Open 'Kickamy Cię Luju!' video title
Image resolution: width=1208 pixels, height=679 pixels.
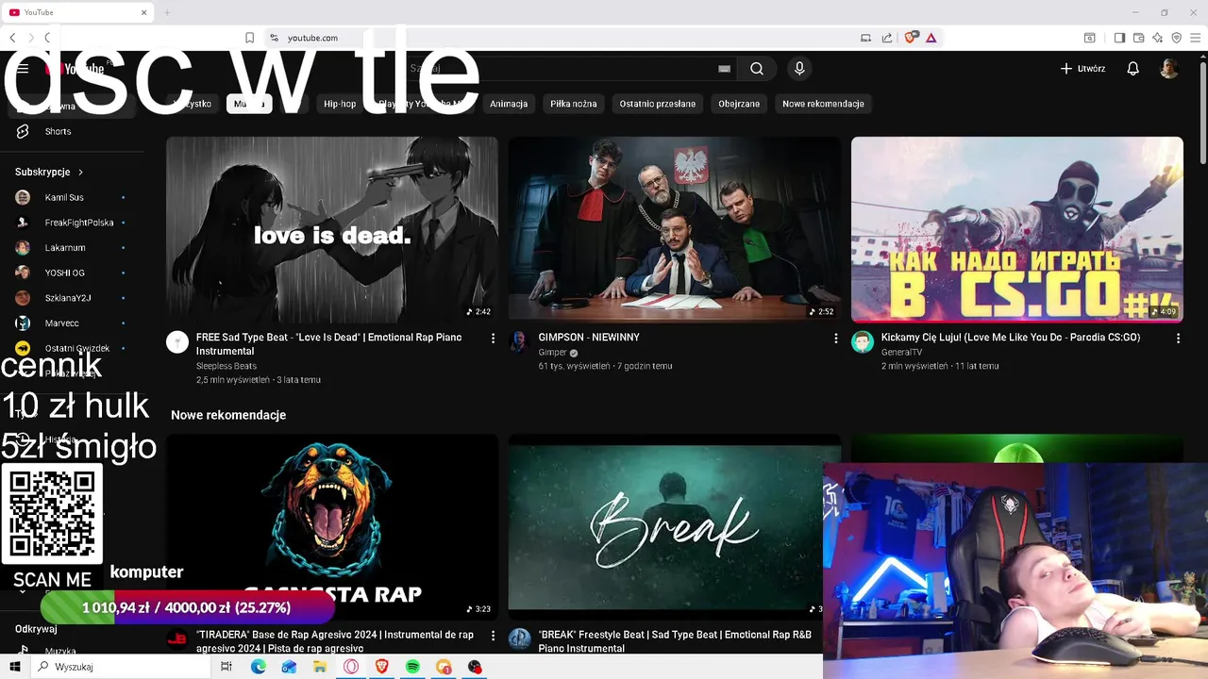[x=1011, y=338]
